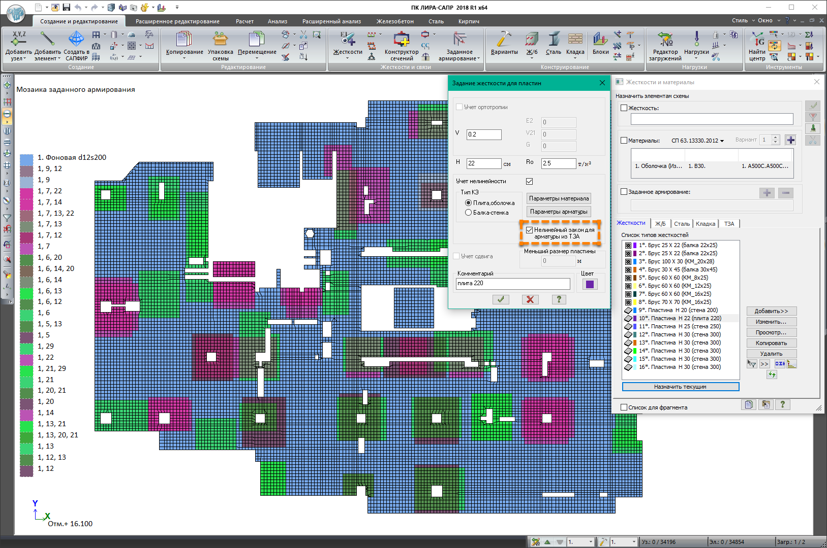Toggle Учет нелинейности checkbox

coord(529,181)
